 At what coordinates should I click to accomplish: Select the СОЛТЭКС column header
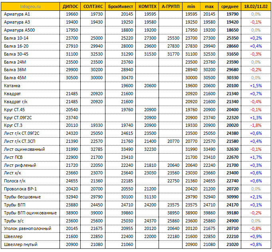[x=93, y=6]
